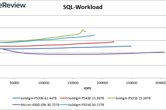Click green legend line for P5316 15.36TB

point(111,98)
